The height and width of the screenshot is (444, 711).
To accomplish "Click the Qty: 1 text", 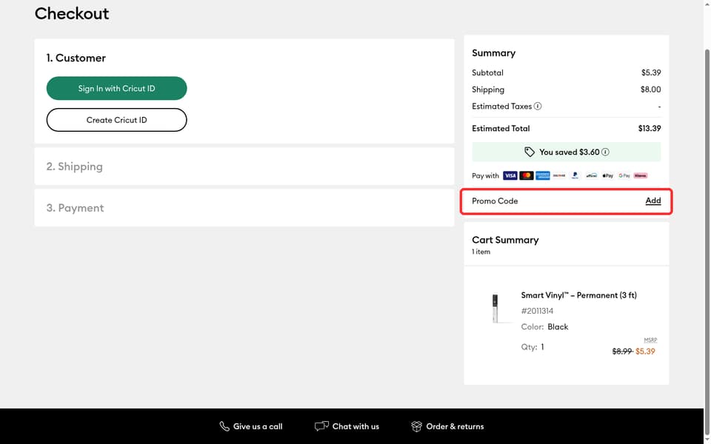I will tap(533, 347).
